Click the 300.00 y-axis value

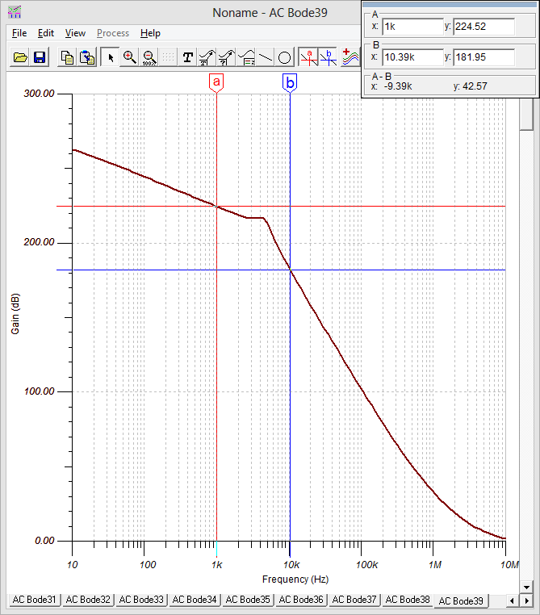point(39,94)
